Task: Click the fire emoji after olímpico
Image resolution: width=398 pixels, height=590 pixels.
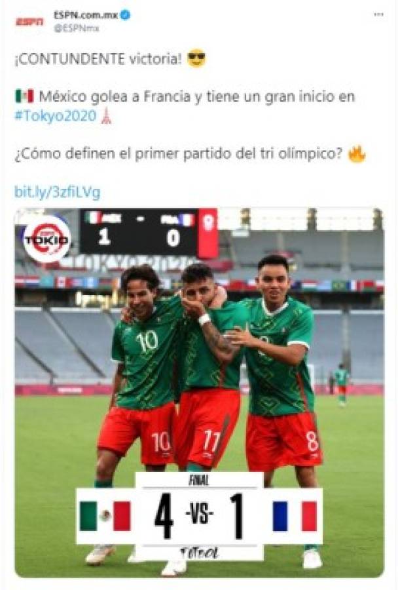Action: coord(357,153)
